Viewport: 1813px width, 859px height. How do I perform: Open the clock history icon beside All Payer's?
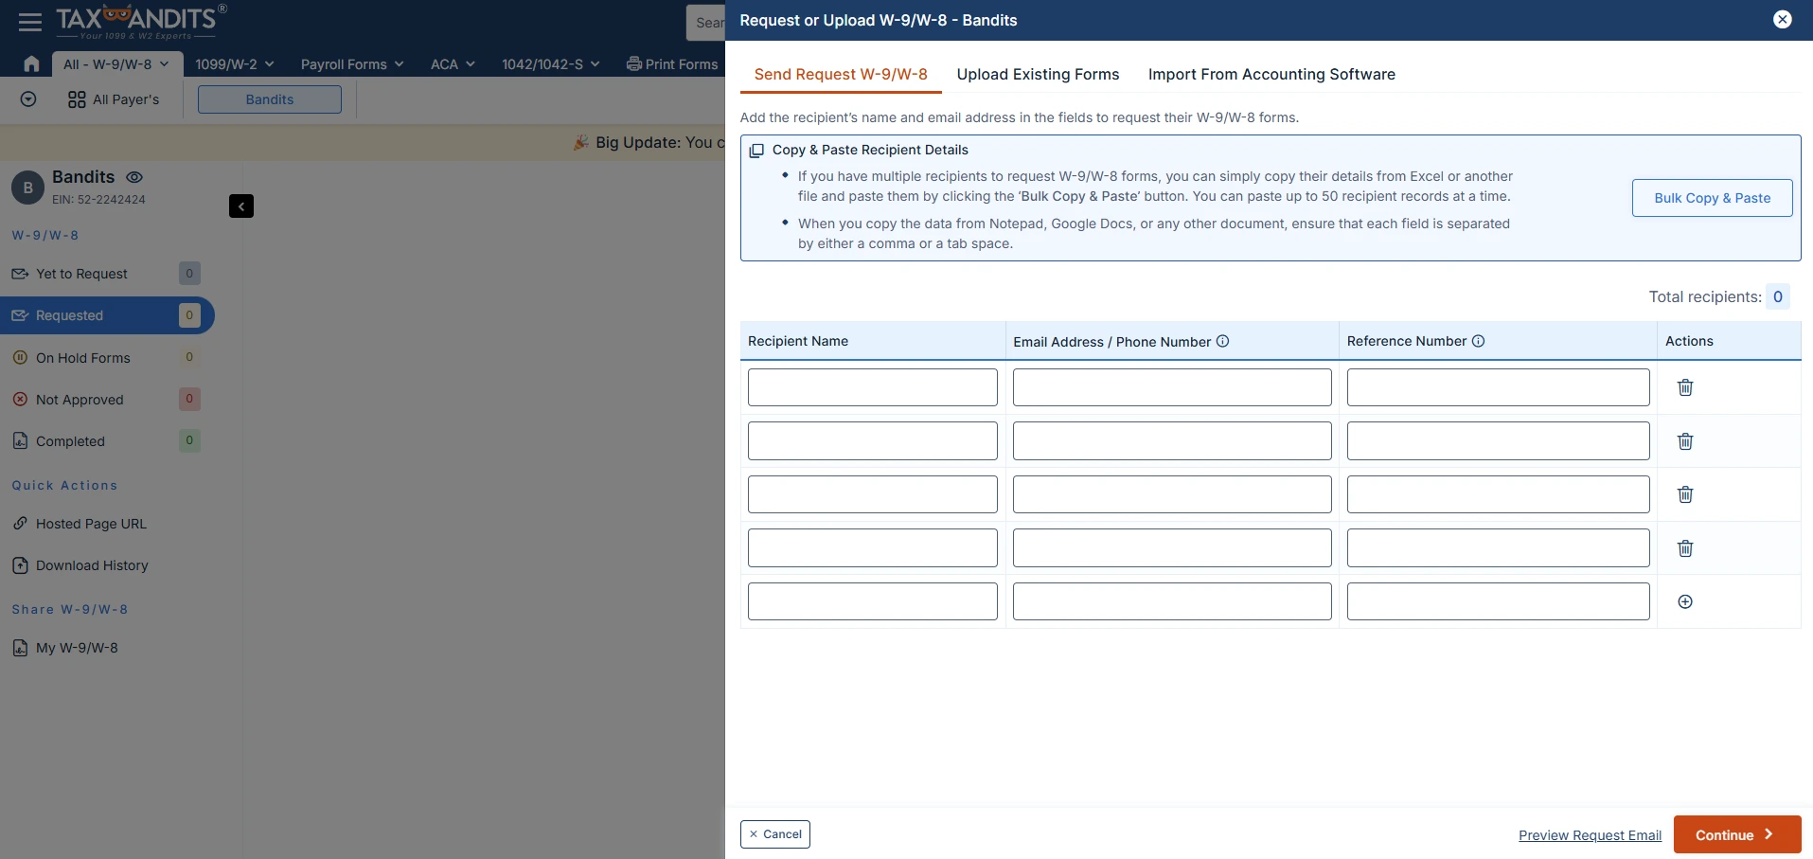(x=27, y=99)
